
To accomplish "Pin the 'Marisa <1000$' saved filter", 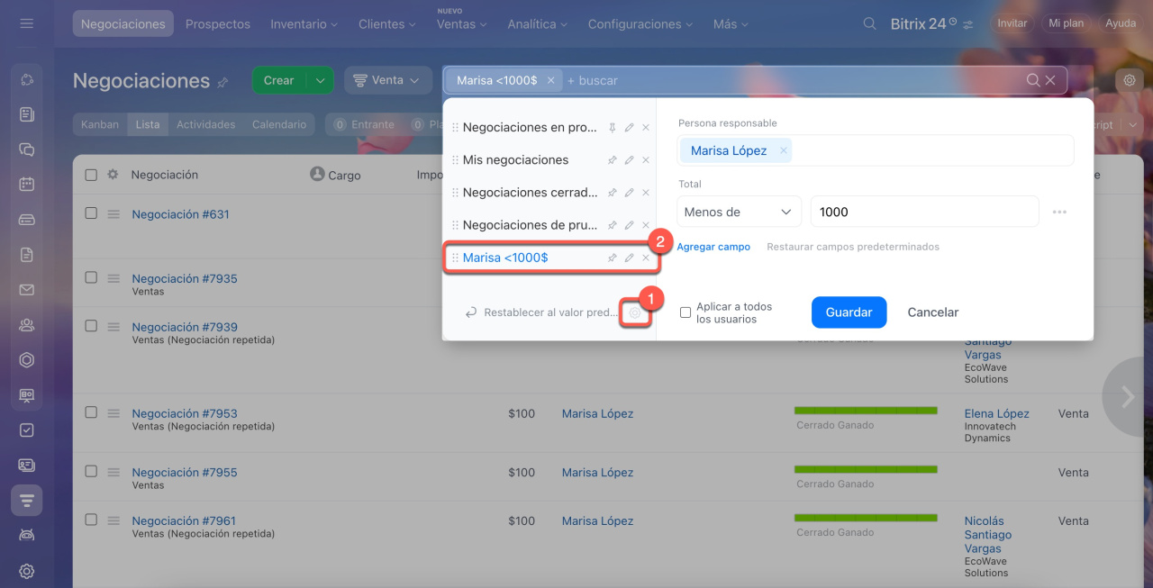I will point(612,258).
